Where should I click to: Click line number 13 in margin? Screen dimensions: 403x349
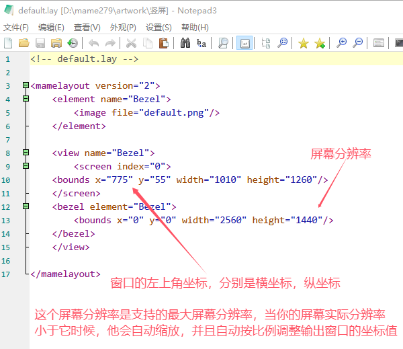point(5,221)
